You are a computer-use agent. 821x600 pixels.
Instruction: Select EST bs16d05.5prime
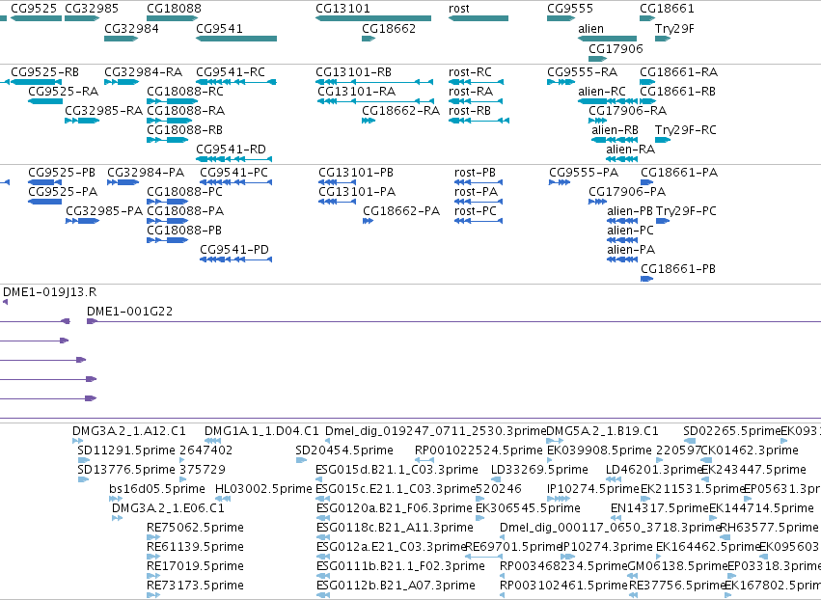116,499
